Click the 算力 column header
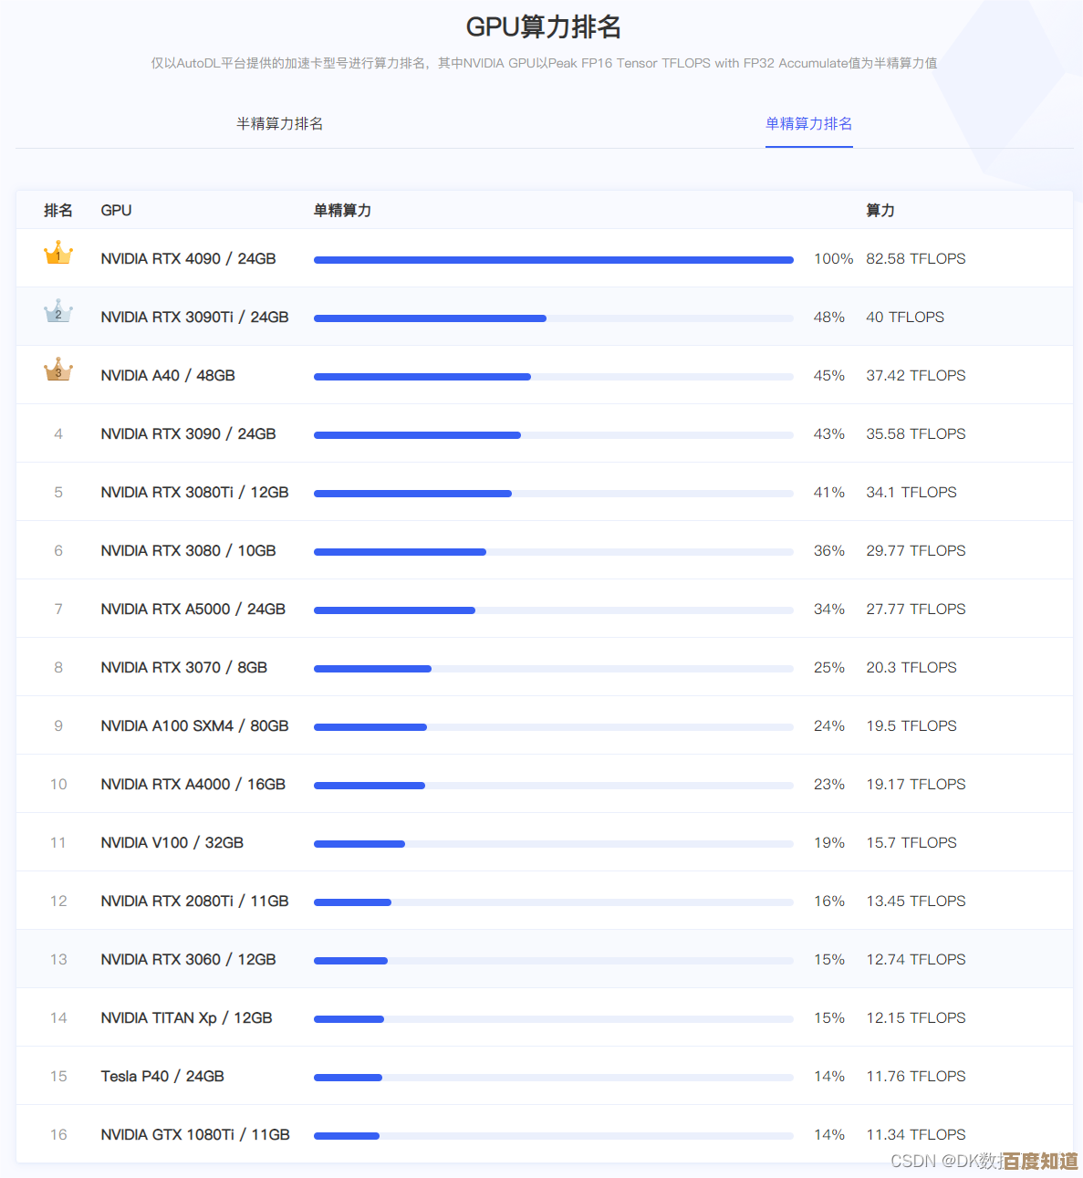 (880, 211)
